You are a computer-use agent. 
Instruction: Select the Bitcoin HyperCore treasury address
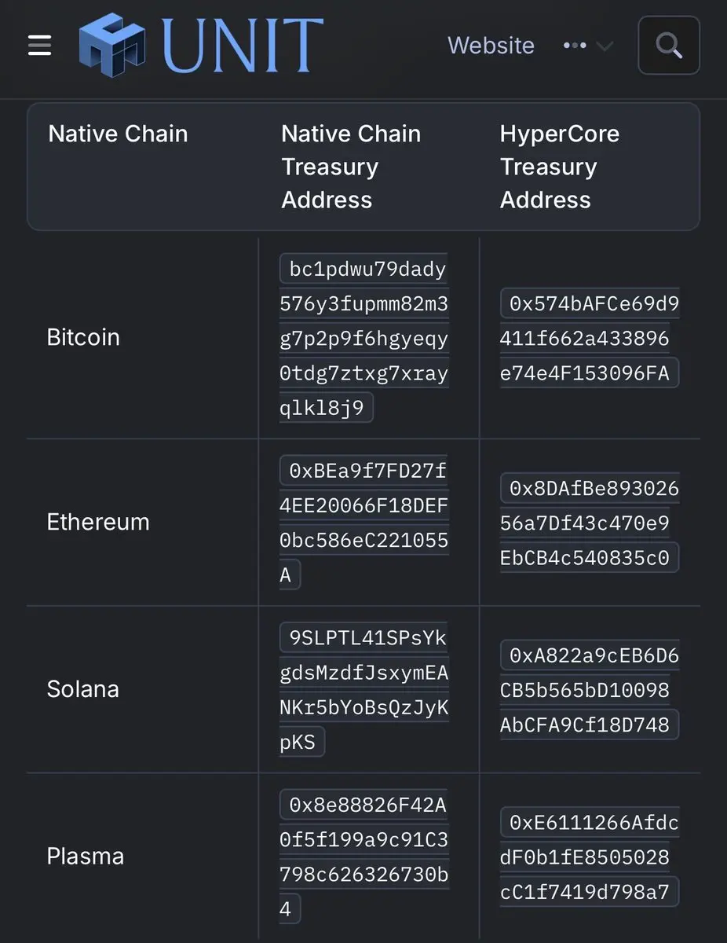(x=589, y=338)
